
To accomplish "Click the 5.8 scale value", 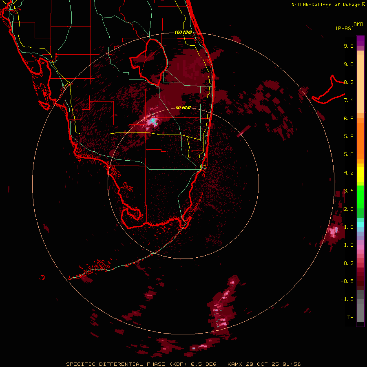I will [349, 137].
